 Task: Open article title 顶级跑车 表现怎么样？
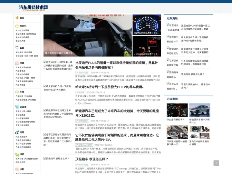pyautogui.click(x=92, y=159)
